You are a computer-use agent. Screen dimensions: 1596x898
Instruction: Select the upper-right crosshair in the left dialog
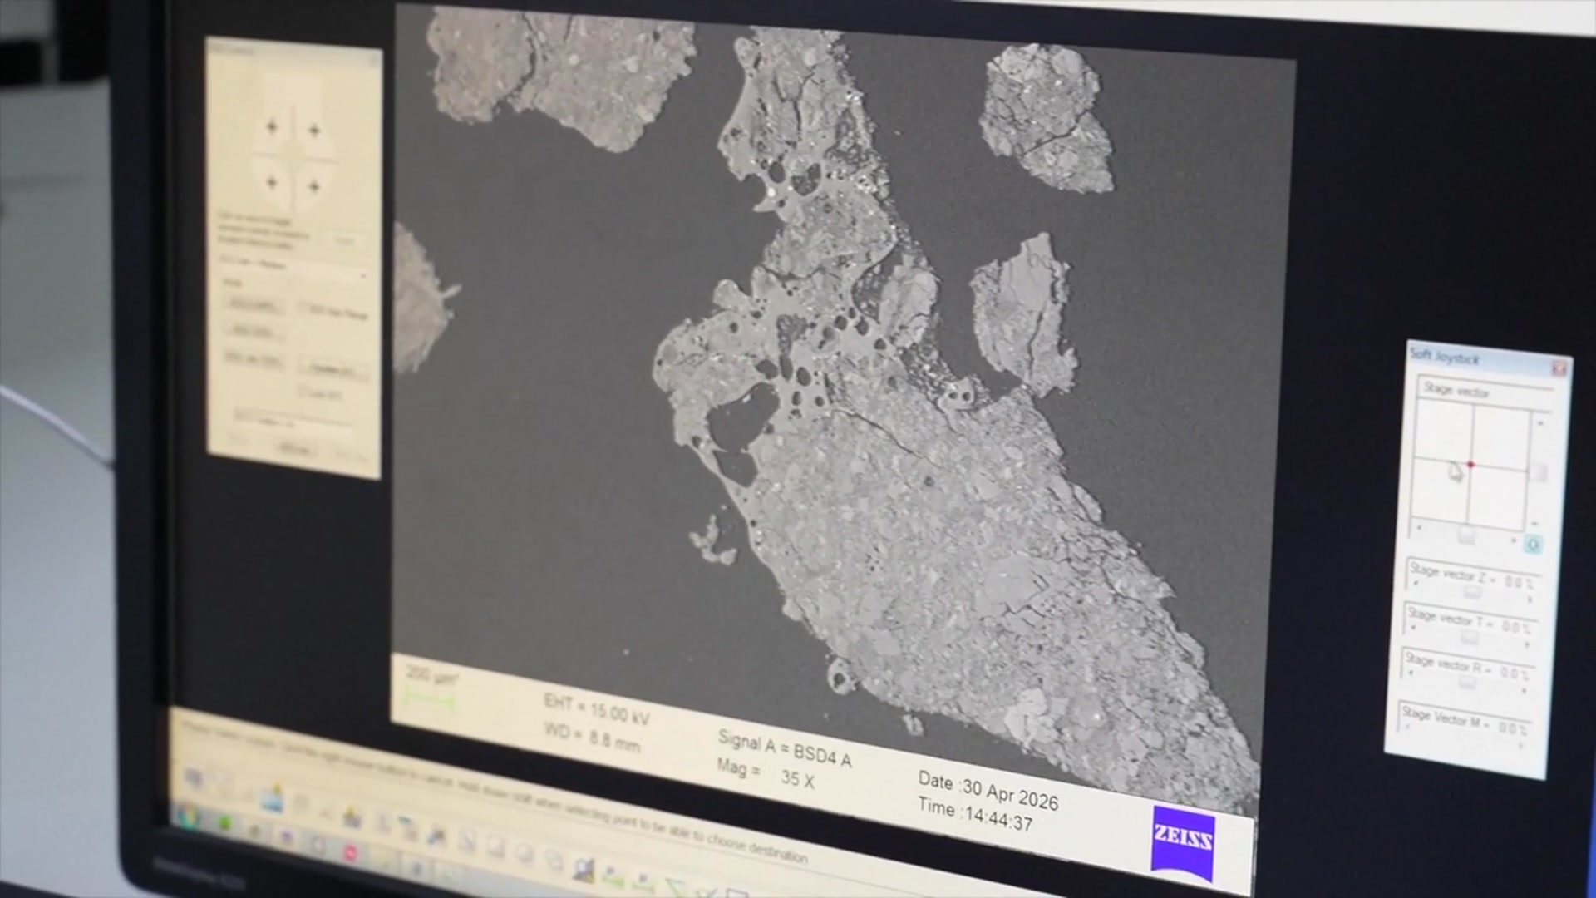click(314, 131)
